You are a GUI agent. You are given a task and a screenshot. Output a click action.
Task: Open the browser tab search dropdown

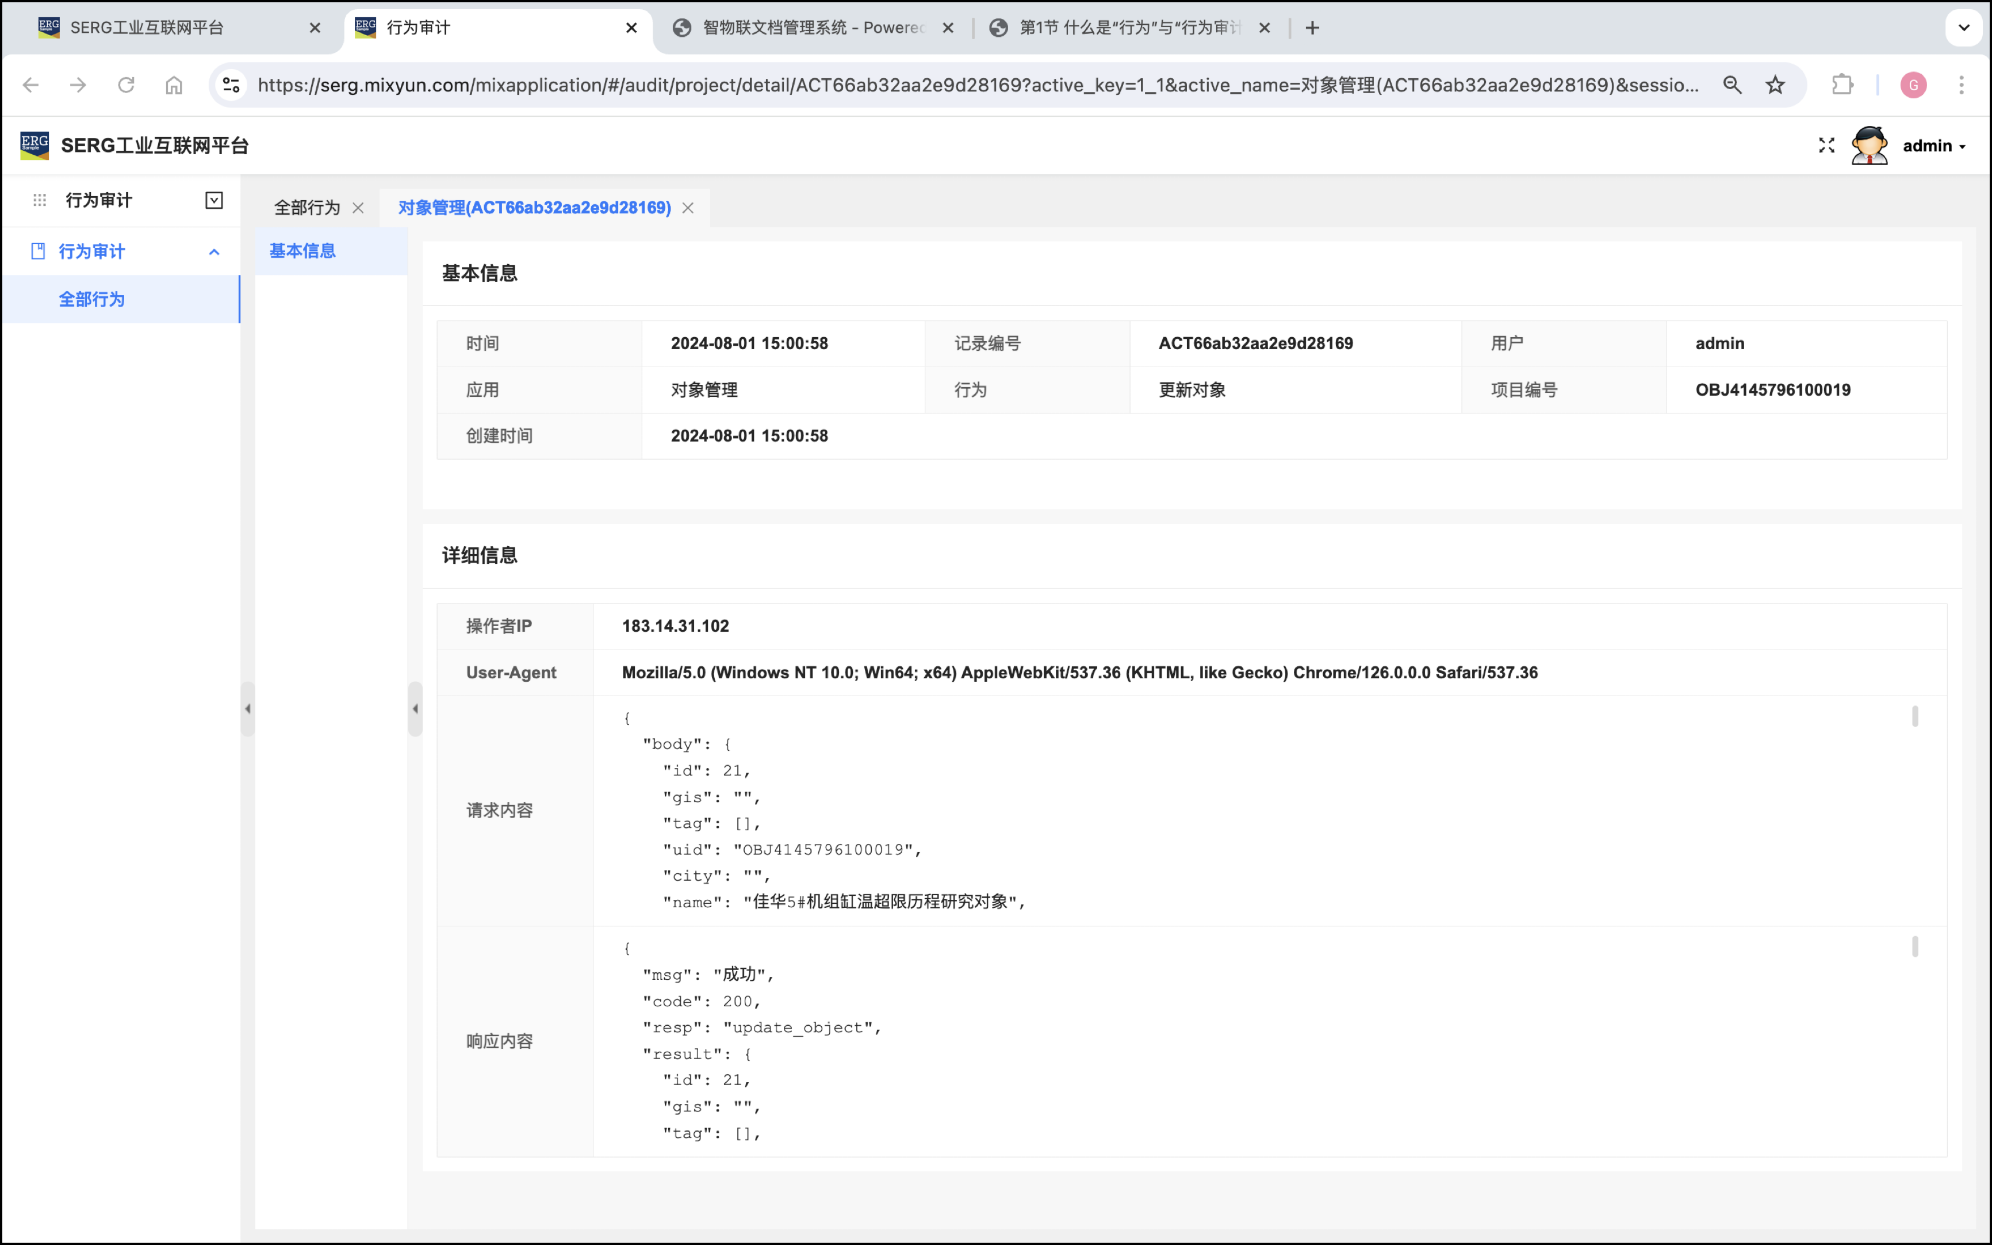(1963, 27)
